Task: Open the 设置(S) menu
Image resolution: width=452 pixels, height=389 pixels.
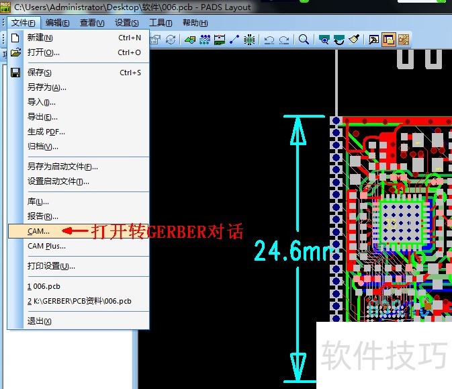Action: coord(126,23)
